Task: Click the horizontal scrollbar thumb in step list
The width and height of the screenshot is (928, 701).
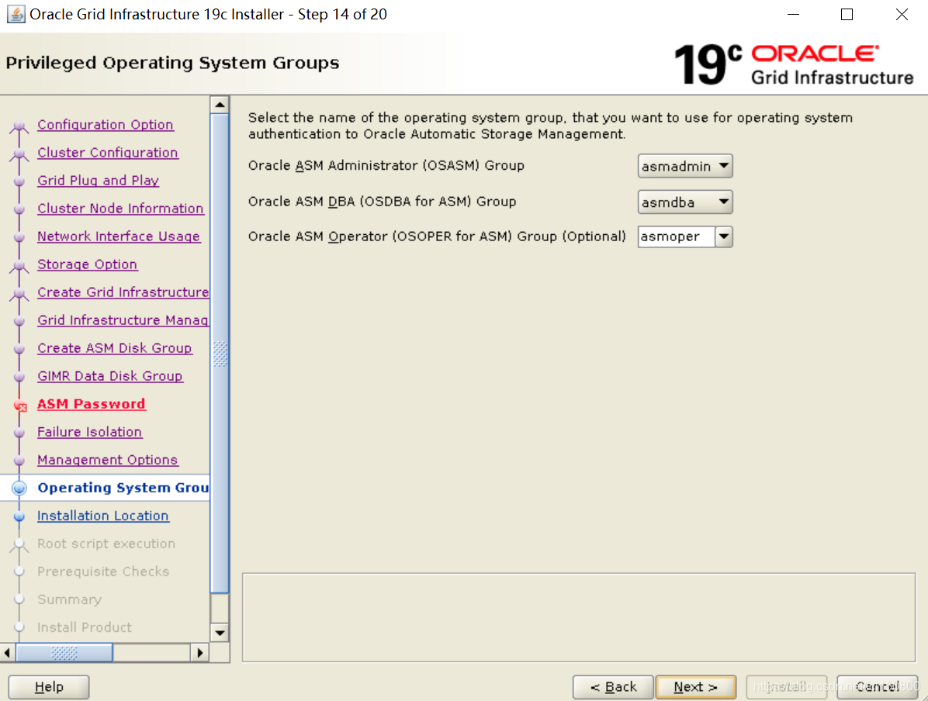Action: (x=64, y=653)
